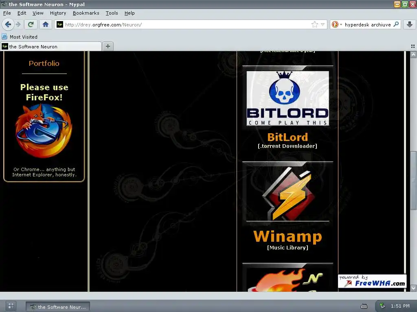Click the [.torrent Downloader] caption

click(x=288, y=146)
